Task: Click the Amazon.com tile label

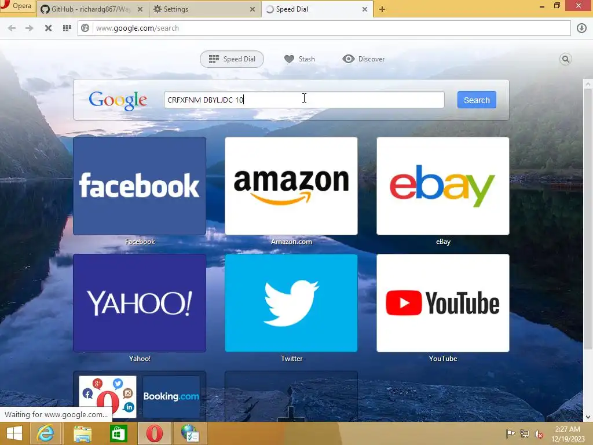Action: 292,242
